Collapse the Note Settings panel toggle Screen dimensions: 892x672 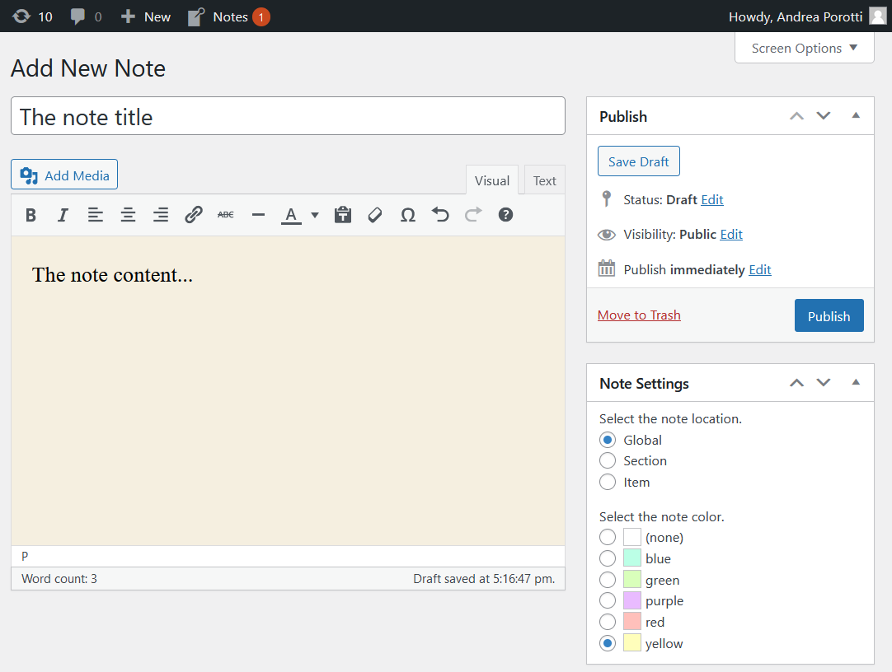(x=856, y=383)
